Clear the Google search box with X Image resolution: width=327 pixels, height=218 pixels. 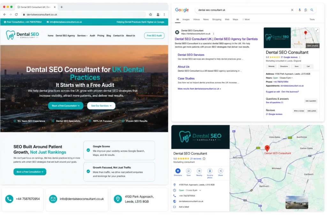(292, 10)
